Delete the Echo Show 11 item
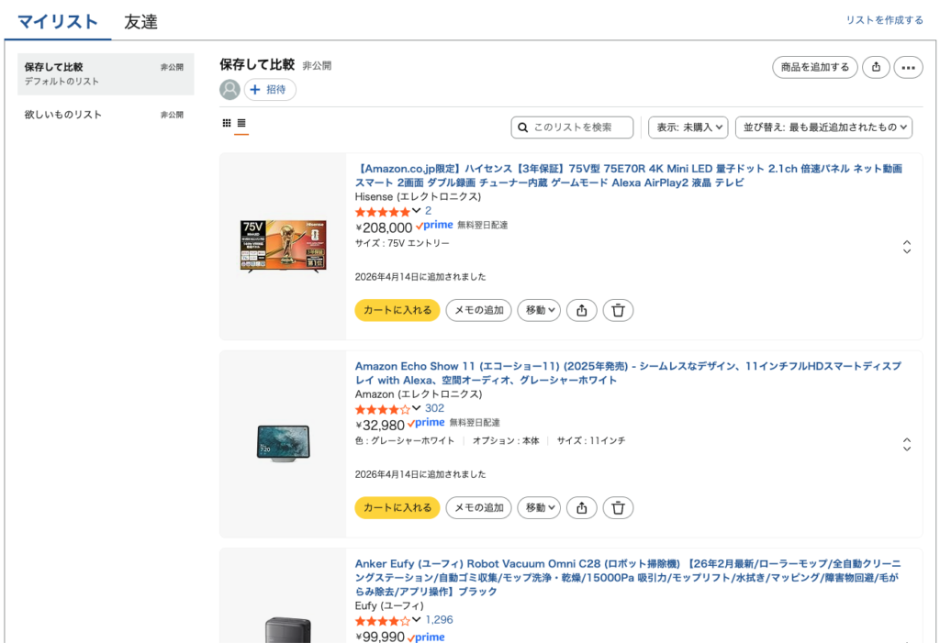Image resolution: width=940 pixels, height=643 pixels. pyautogui.click(x=618, y=507)
